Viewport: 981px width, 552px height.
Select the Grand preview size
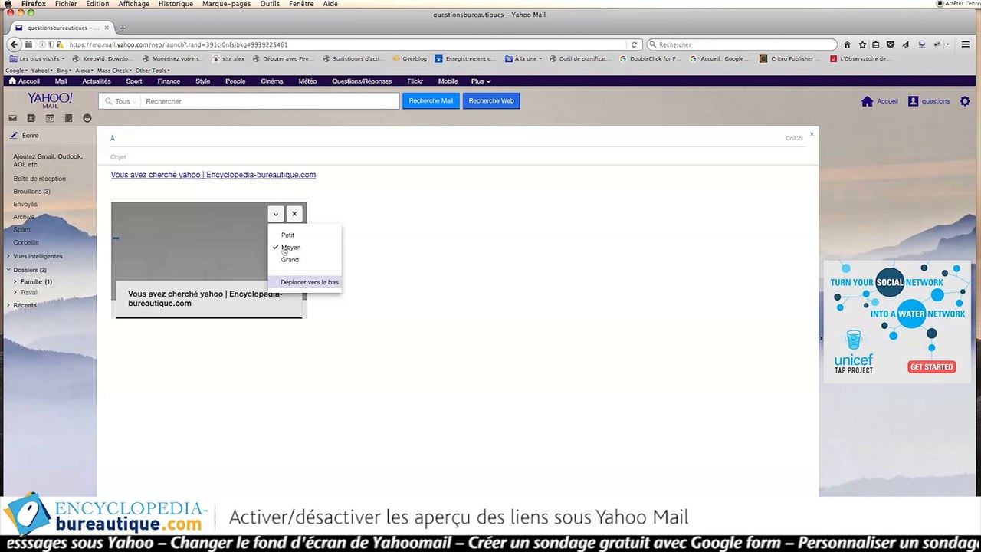[290, 259]
